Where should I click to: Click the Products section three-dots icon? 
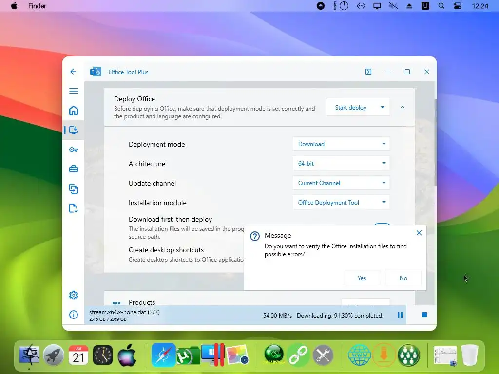116,303
